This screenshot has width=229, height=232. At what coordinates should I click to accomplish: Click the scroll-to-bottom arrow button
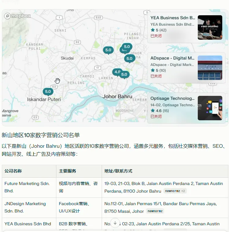pyautogui.click(x=115, y=223)
